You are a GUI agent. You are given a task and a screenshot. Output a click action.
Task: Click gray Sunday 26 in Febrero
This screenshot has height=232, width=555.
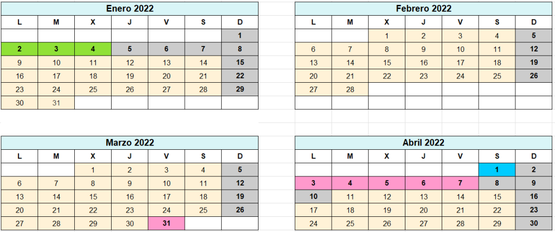(534, 76)
